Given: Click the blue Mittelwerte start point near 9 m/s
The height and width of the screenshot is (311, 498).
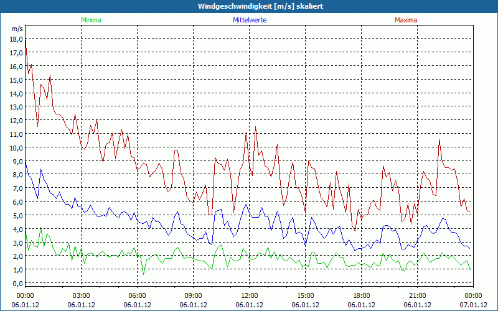Looking at the screenshot, I should [26, 162].
